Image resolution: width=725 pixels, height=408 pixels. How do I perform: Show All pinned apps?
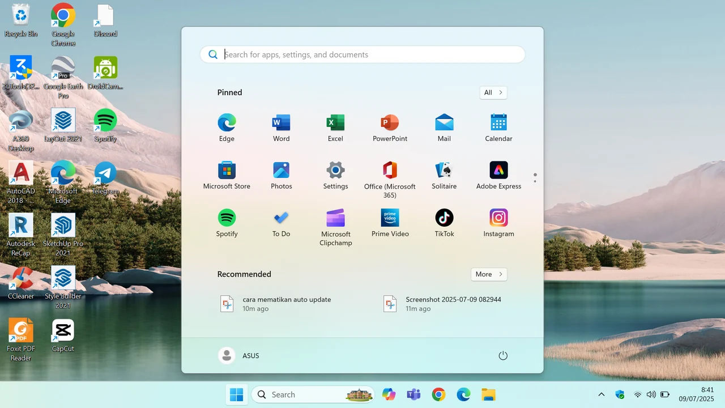click(x=493, y=92)
